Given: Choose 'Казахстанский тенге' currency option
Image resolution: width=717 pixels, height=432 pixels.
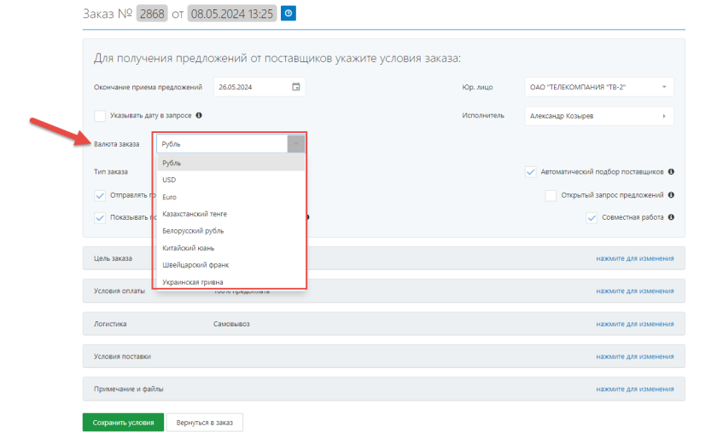Looking at the screenshot, I should tap(195, 214).
